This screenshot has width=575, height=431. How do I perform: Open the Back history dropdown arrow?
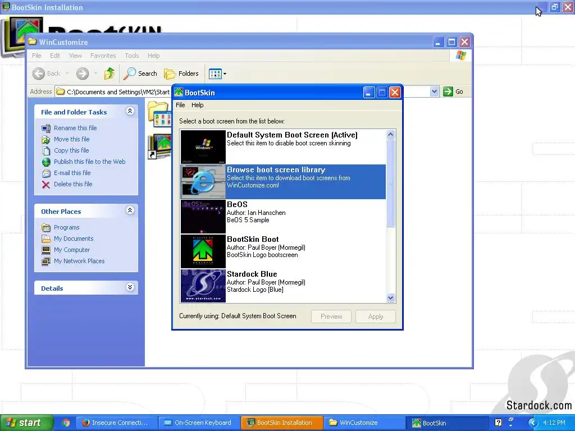(x=67, y=74)
